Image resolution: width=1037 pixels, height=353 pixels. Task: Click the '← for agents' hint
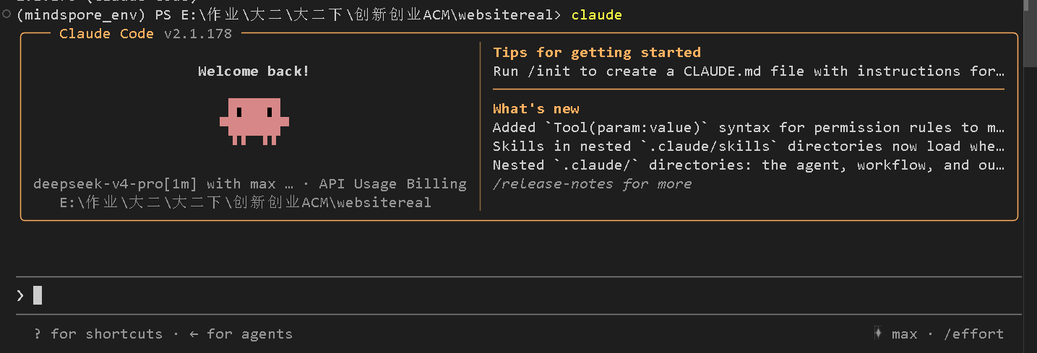click(x=241, y=334)
